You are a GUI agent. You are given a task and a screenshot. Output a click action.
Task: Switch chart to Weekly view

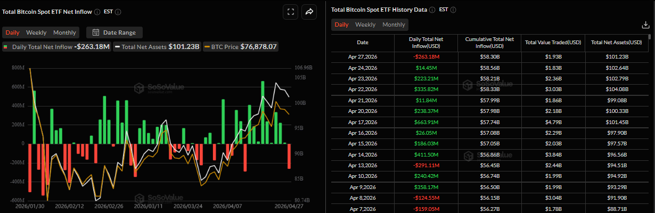click(36, 32)
